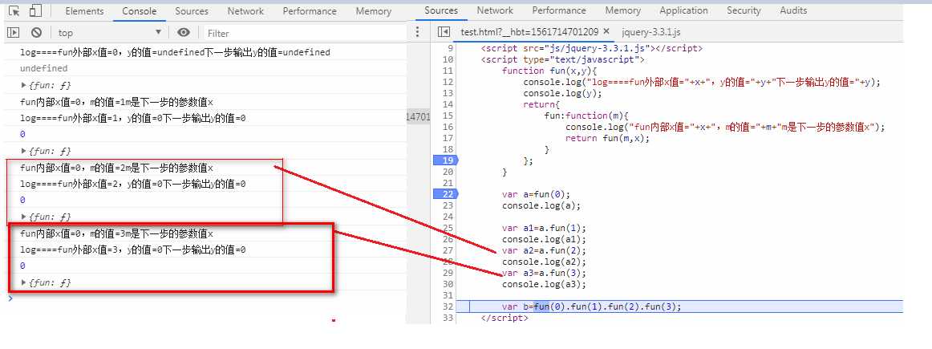This screenshot has height=349, width=932.
Task: Set a breakpoint on line 32
Action: pos(448,306)
